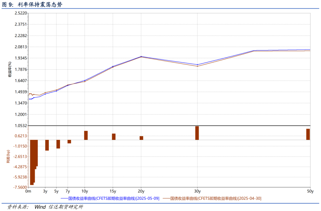Click the 2025-04-30 brown legend entry
This screenshot has height=211, width=321.
click(x=216, y=198)
